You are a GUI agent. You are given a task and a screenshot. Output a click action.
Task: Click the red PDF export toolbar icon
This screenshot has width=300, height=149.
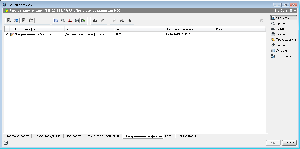tap(70, 21)
